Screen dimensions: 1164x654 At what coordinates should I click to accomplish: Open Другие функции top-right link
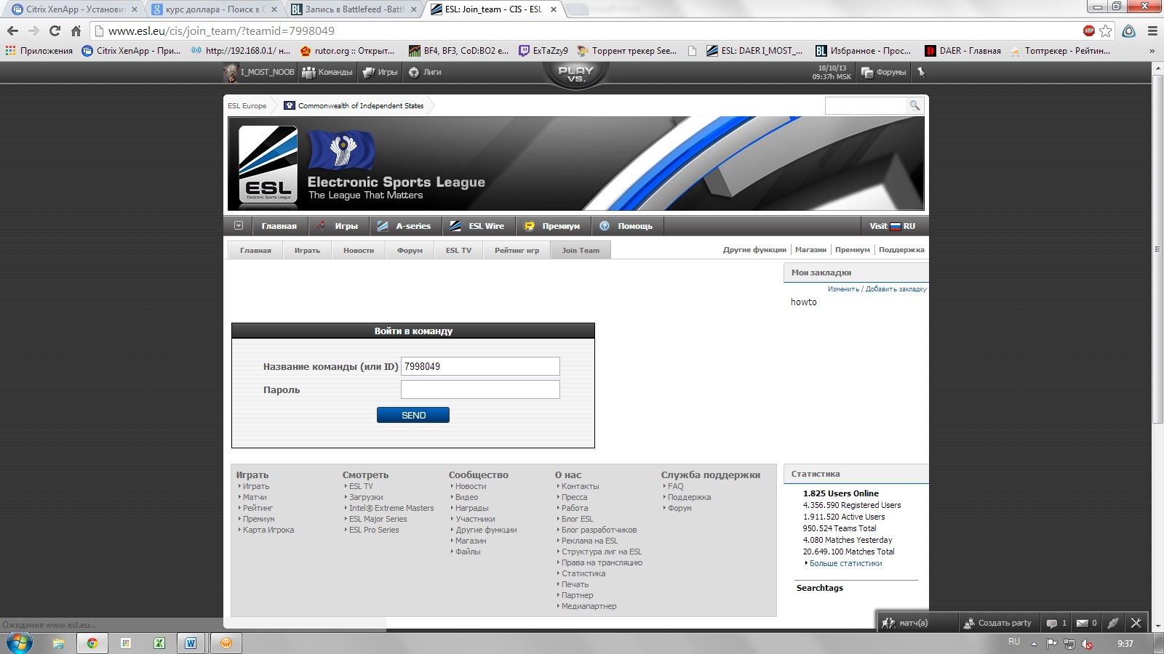pyautogui.click(x=754, y=249)
